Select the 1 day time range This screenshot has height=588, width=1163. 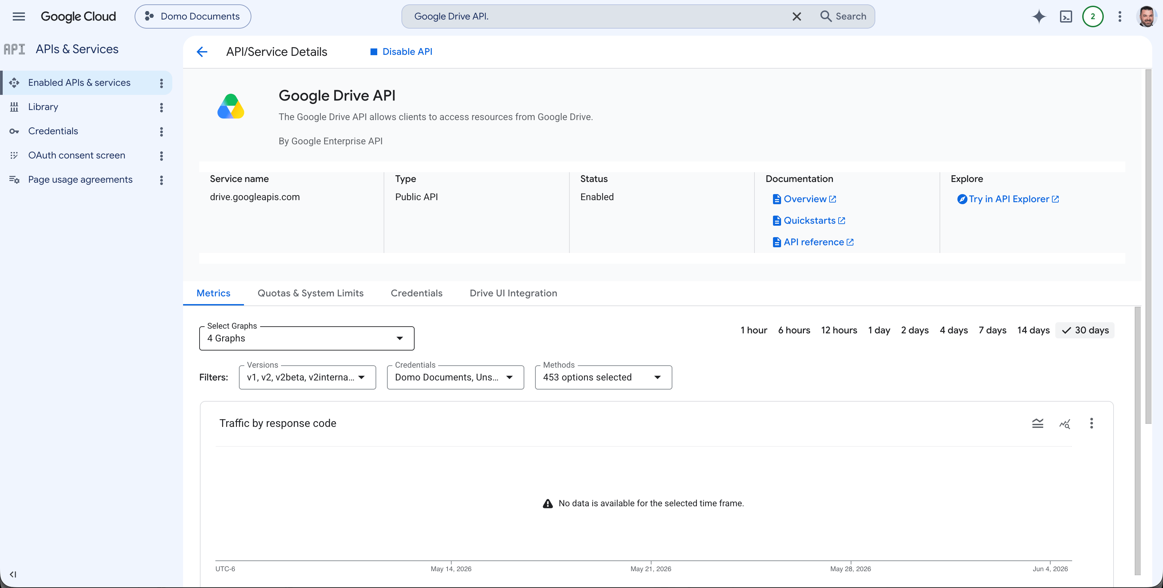[879, 330]
